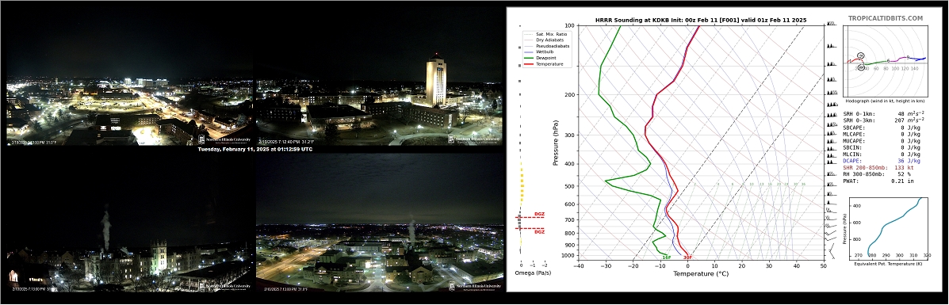This screenshot has width=949, height=305.
Task: Click the Northern Illinois University logo in tower view
Action: pyautogui.click(x=474, y=139)
